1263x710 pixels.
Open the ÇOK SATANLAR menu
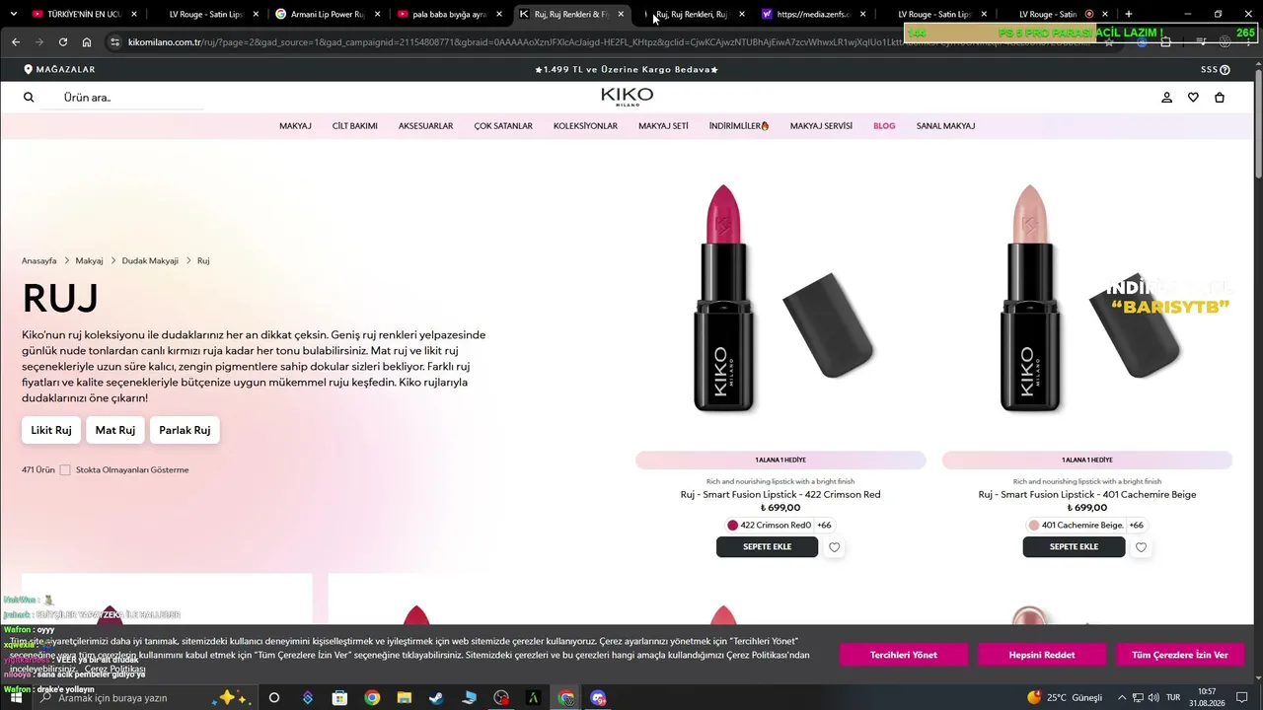[x=503, y=126]
